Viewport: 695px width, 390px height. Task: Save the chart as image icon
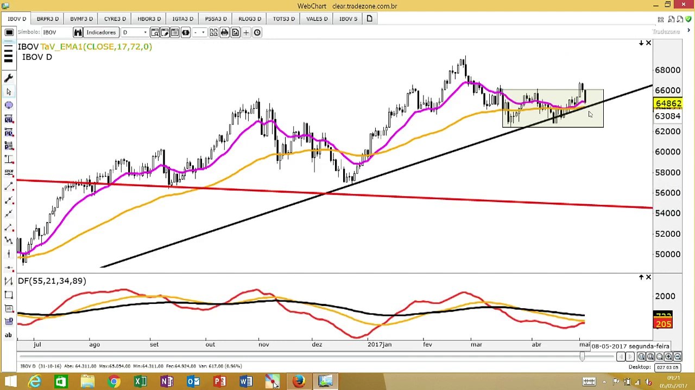pyautogui.click(x=235, y=32)
